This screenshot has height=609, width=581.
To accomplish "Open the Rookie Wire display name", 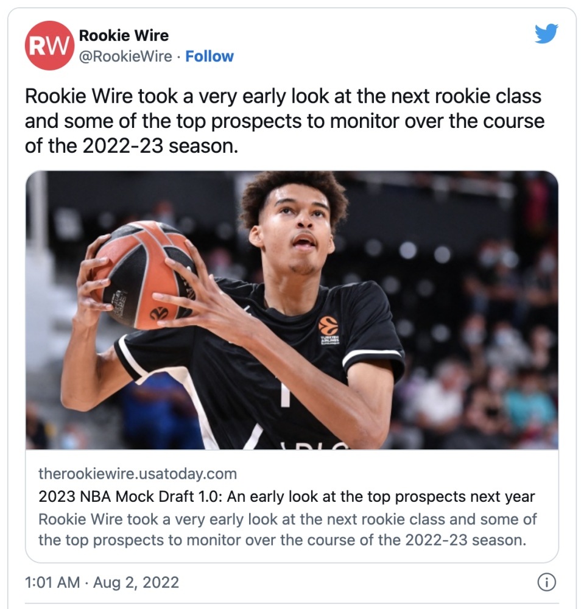I will click(124, 35).
